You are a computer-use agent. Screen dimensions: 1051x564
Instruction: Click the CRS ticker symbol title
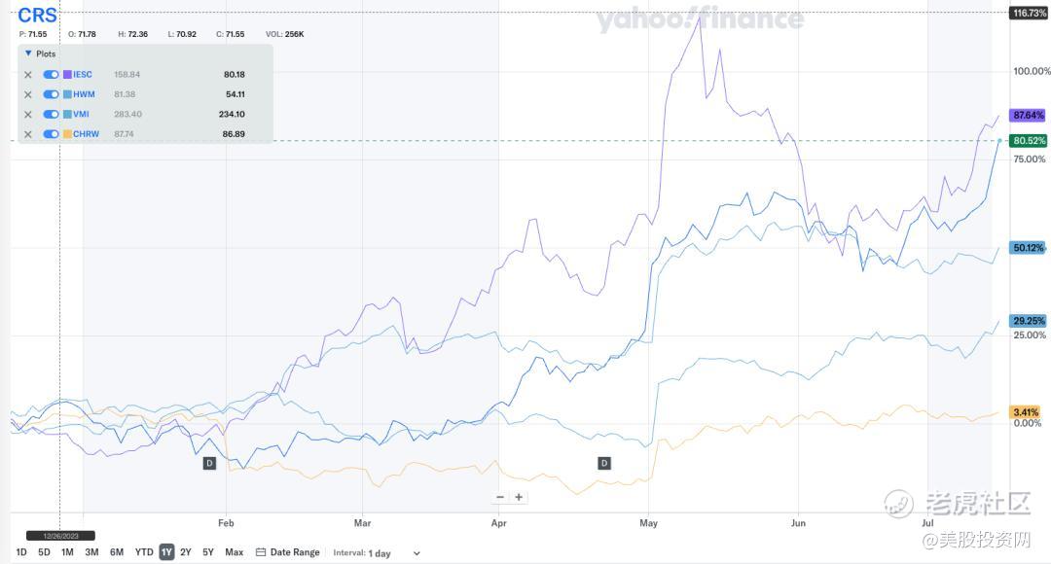[38, 16]
